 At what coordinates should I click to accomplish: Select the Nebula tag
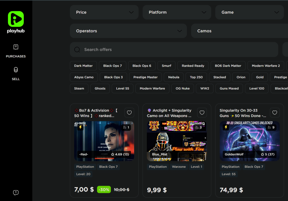point(174,77)
